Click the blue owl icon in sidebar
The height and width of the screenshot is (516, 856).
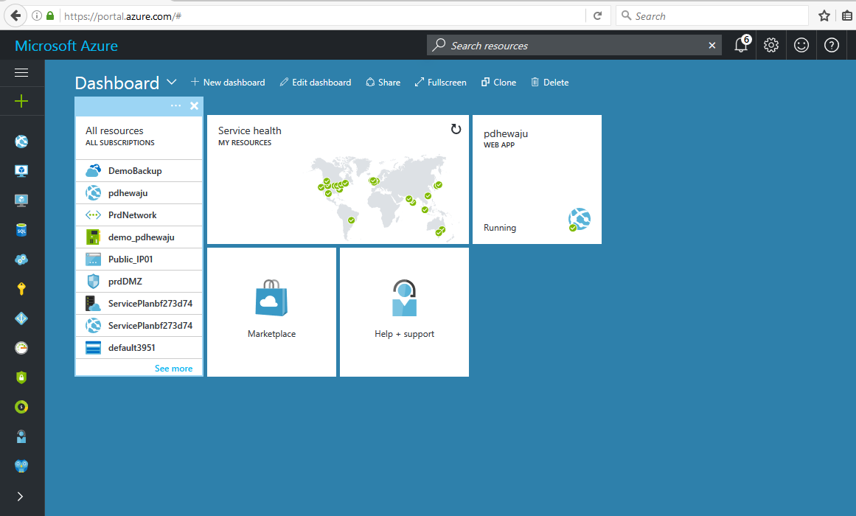tap(21, 466)
